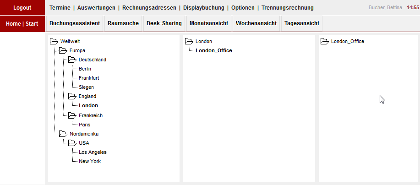Click the England folder icon
The image size is (420, 185).
coord(72,96)
